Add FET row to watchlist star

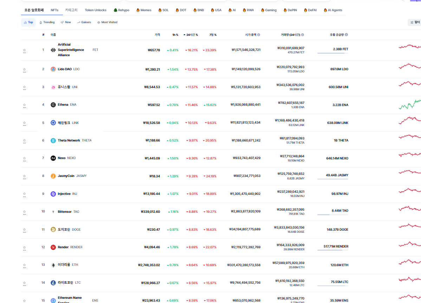[25, 50]
